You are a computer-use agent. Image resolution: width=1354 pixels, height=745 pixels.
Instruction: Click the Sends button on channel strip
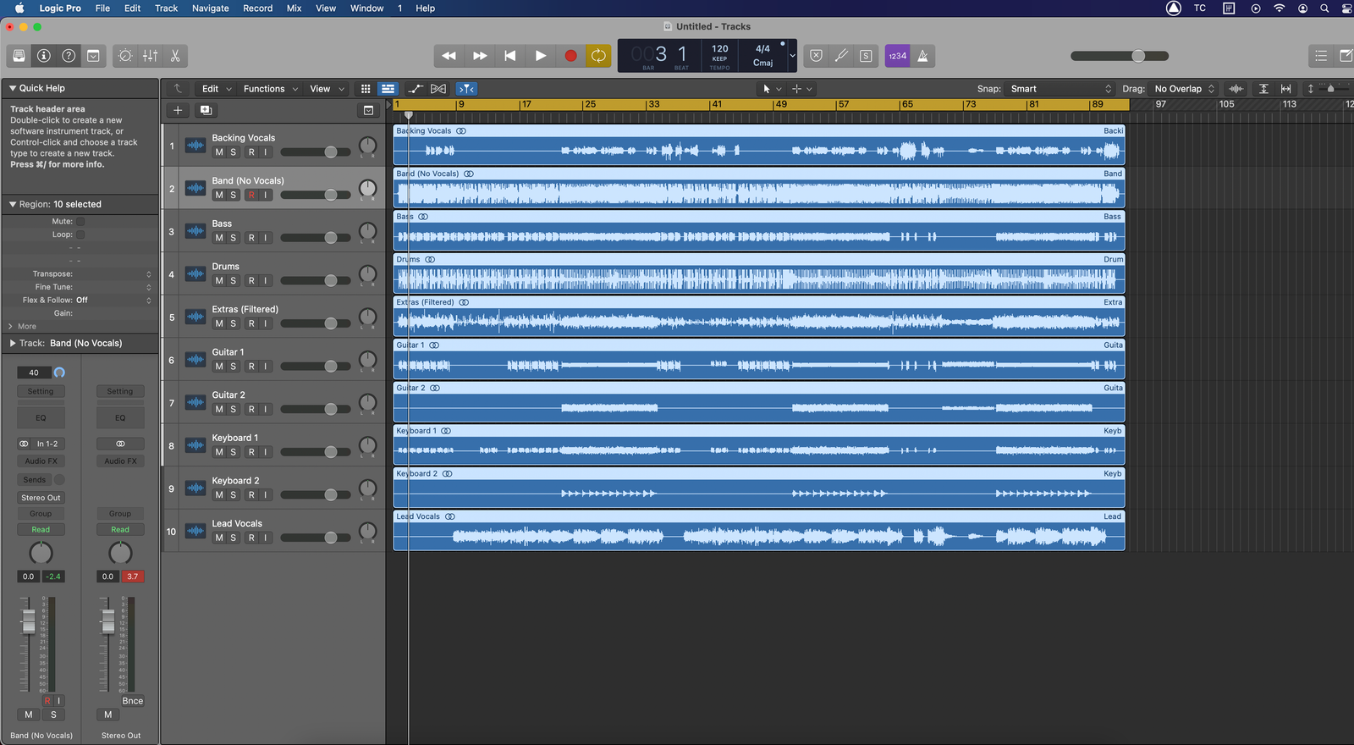35,480
